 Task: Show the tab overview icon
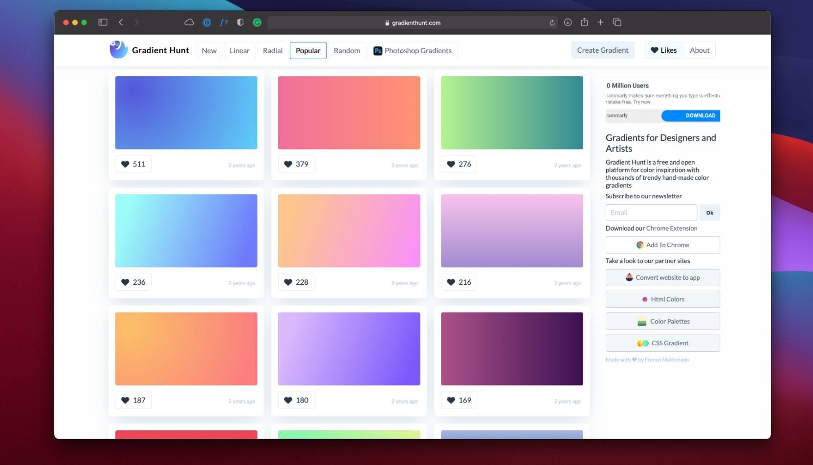pos(617,22)
